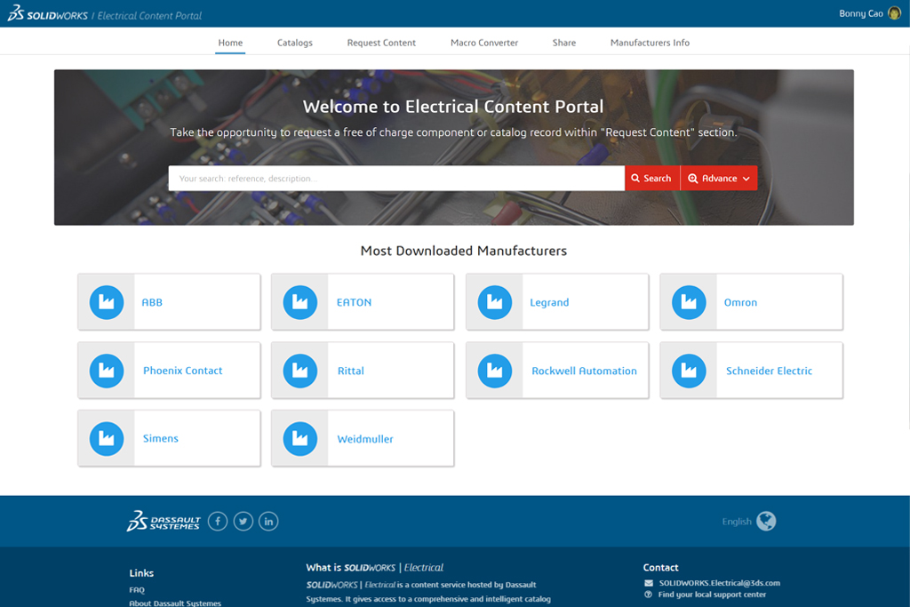Image resolution: width=910 pixels, height=607 pixels.
Task: Expand the Advance search dropdown
Action: point(719,178)
